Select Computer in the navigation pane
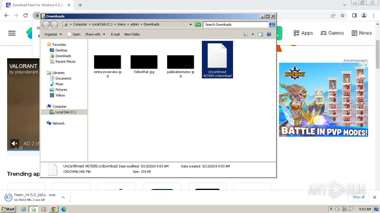380x213 pixels. tap(59, 106)
